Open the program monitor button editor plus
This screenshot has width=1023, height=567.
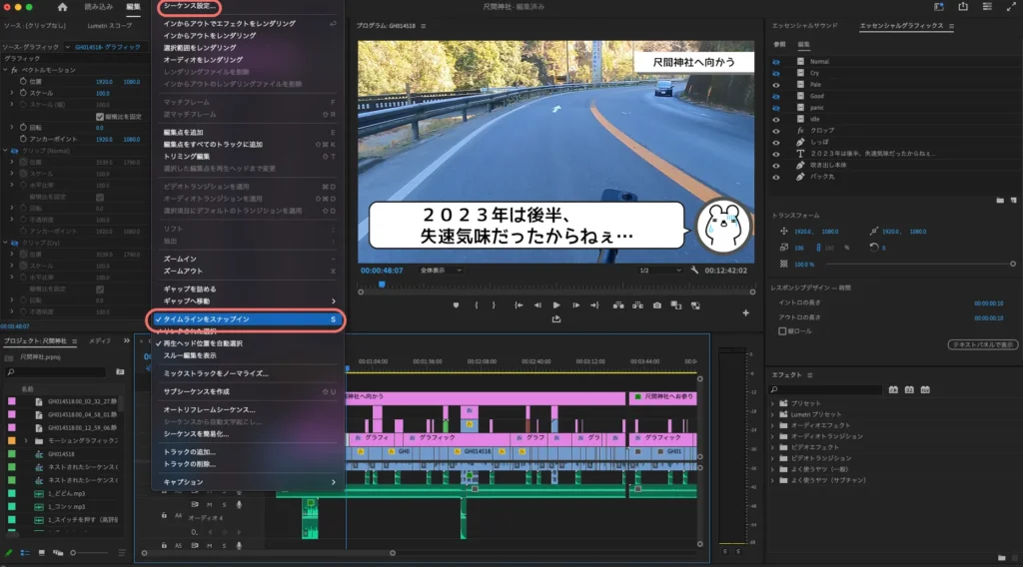click(745, 312)
